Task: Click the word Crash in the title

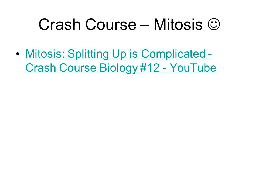Action: pos(59,24)
